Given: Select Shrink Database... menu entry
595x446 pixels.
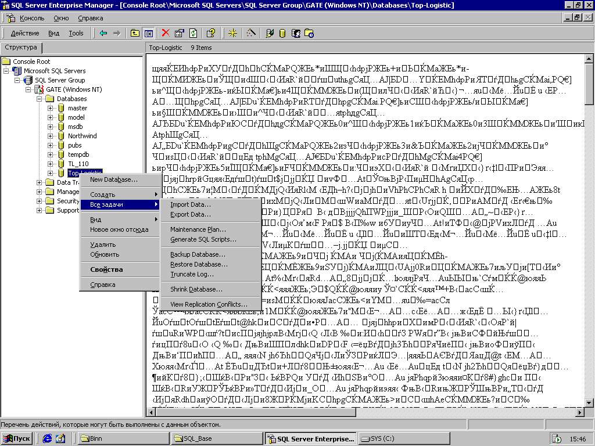Looking at the screenshot, I should click(x=210, y=289).
